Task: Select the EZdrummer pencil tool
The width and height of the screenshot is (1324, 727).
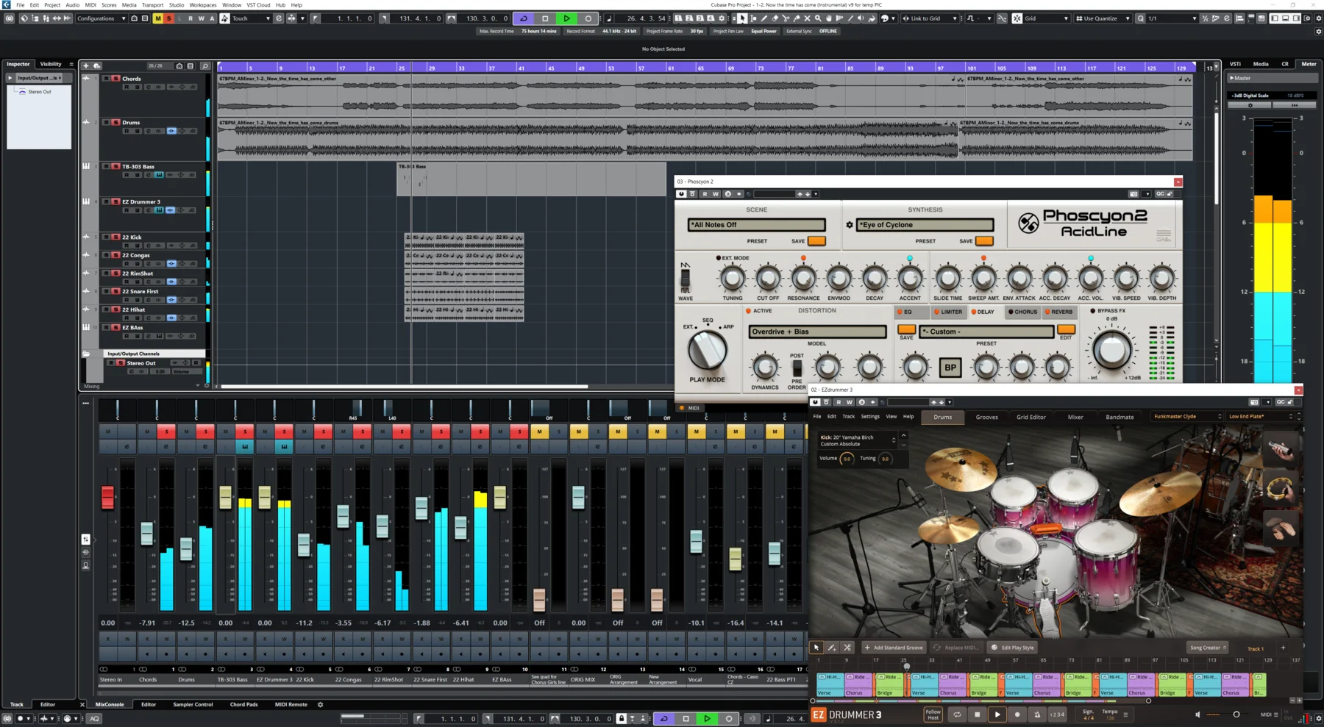Action: tap(831, 648)
